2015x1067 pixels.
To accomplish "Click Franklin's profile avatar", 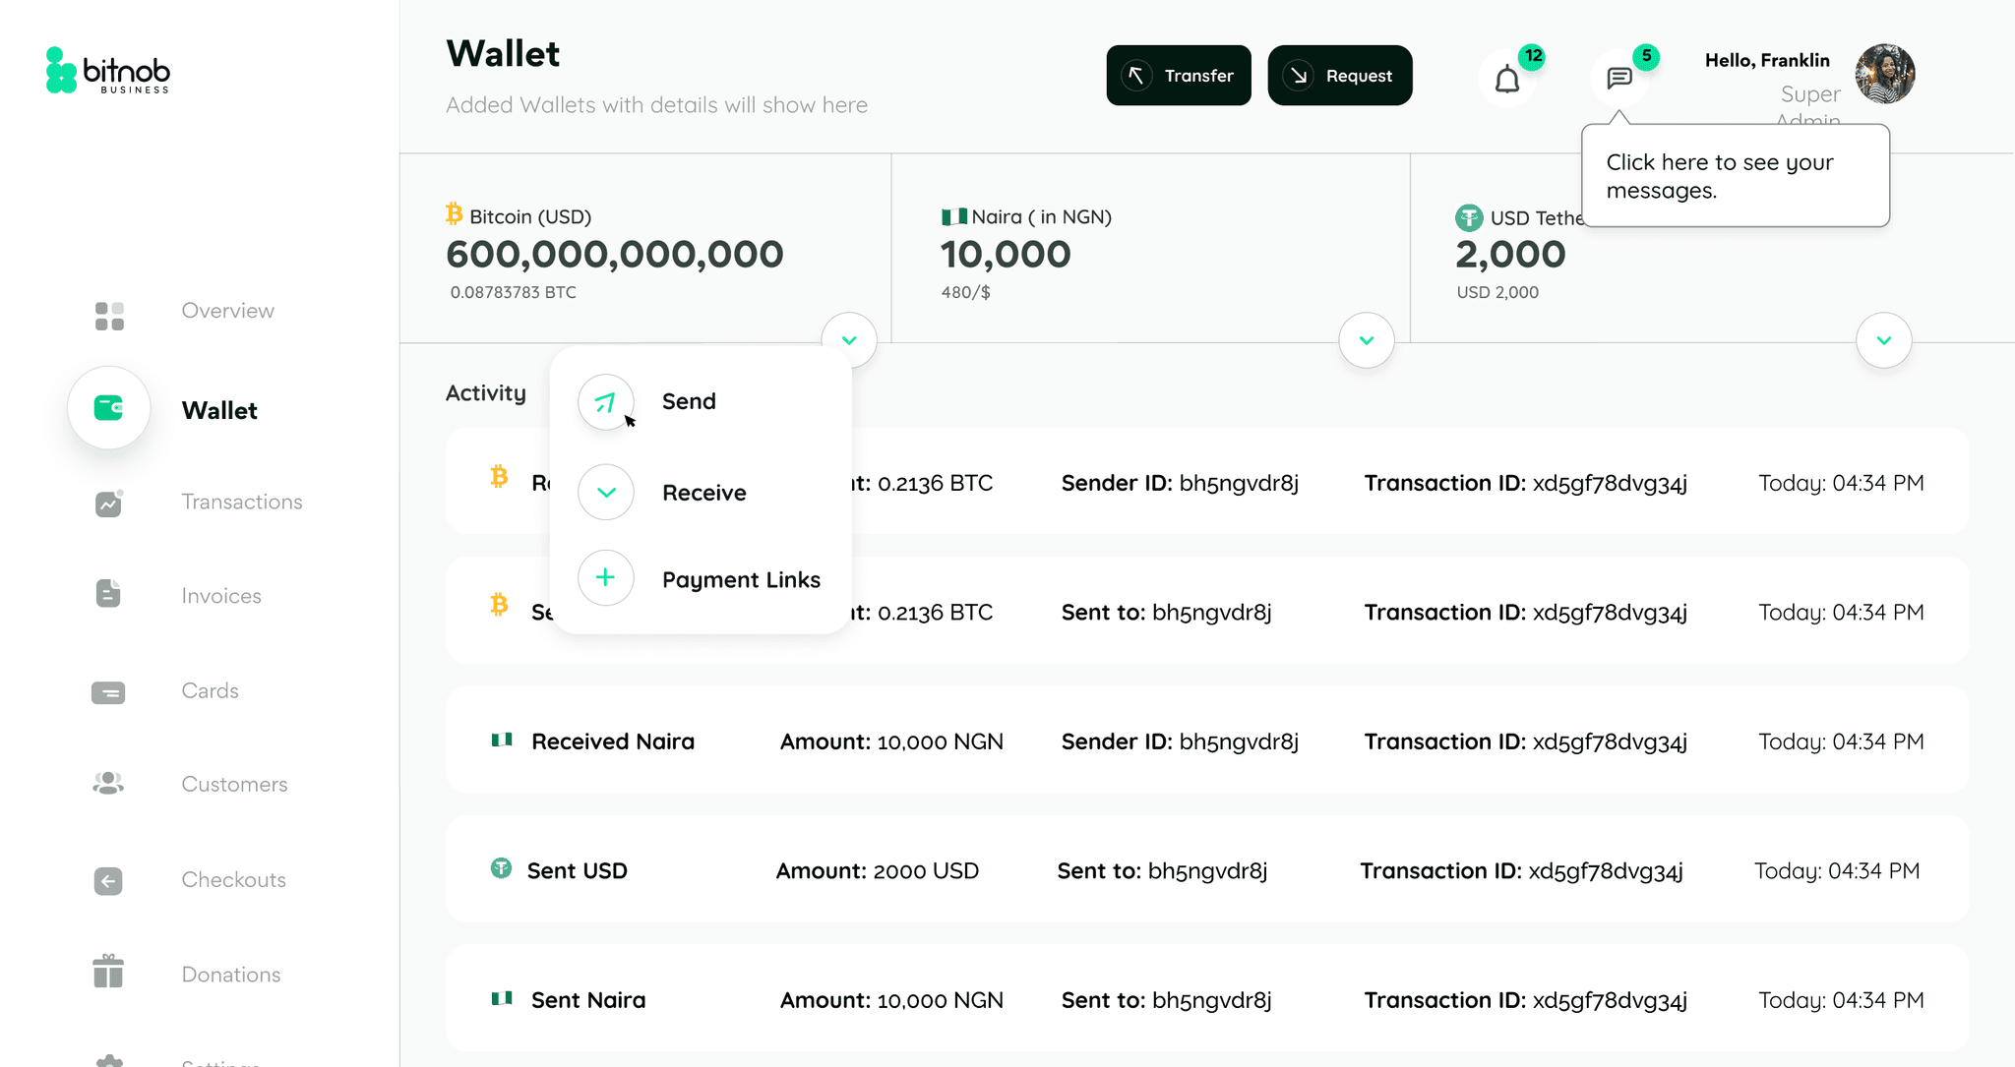I will tap(1885, 74).
